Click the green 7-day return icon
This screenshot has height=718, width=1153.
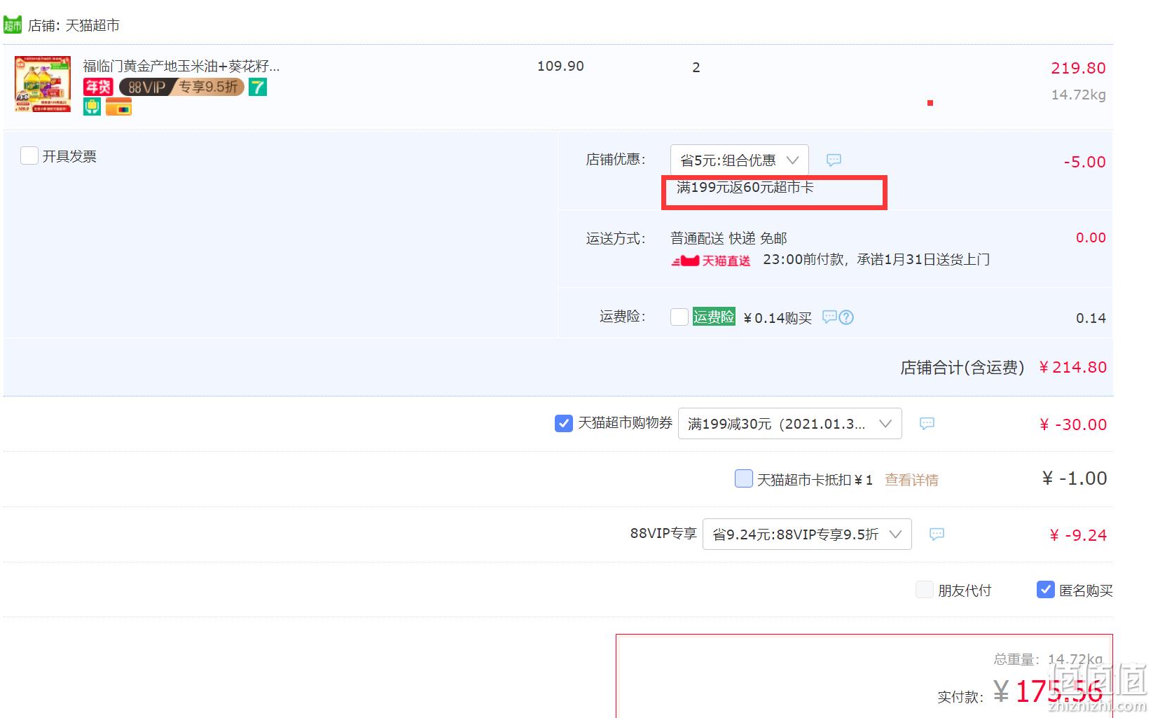[258, 87]
